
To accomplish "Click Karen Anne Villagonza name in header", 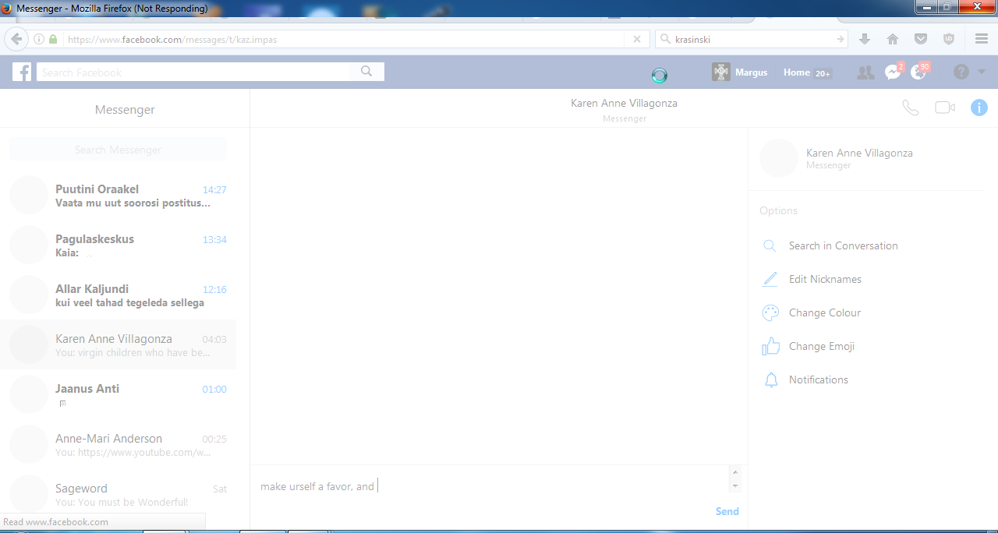I will pyautogui.click(x=624, y=103).
